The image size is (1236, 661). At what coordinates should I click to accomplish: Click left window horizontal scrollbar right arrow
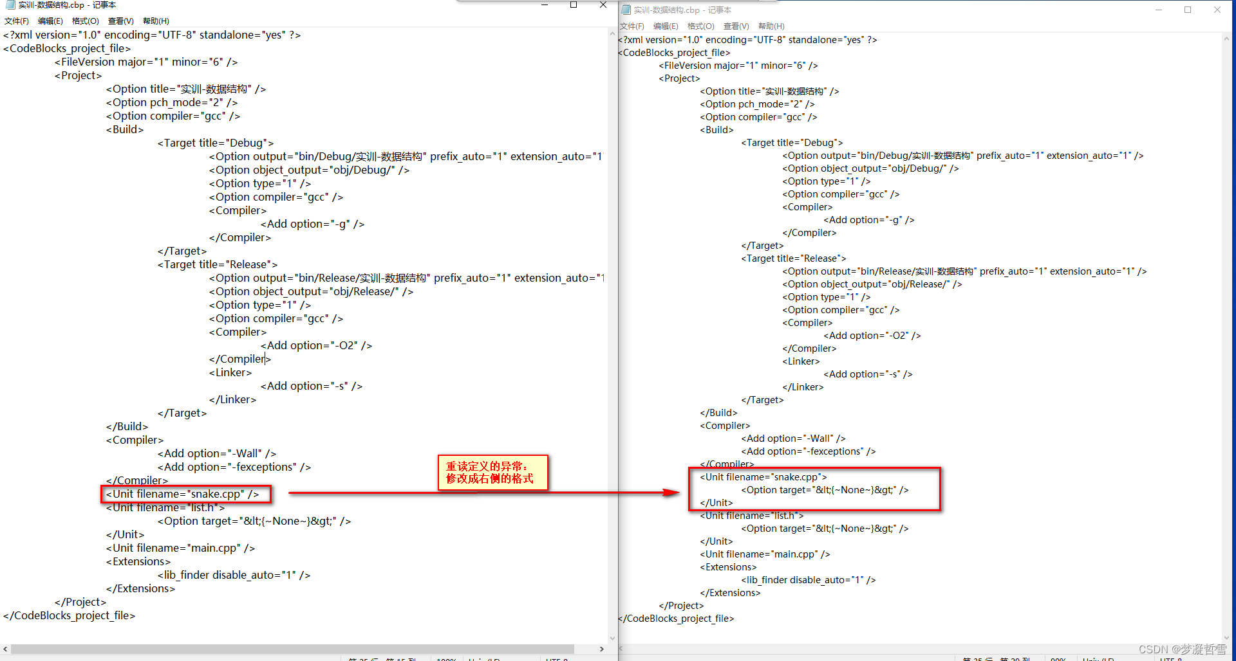602,649
